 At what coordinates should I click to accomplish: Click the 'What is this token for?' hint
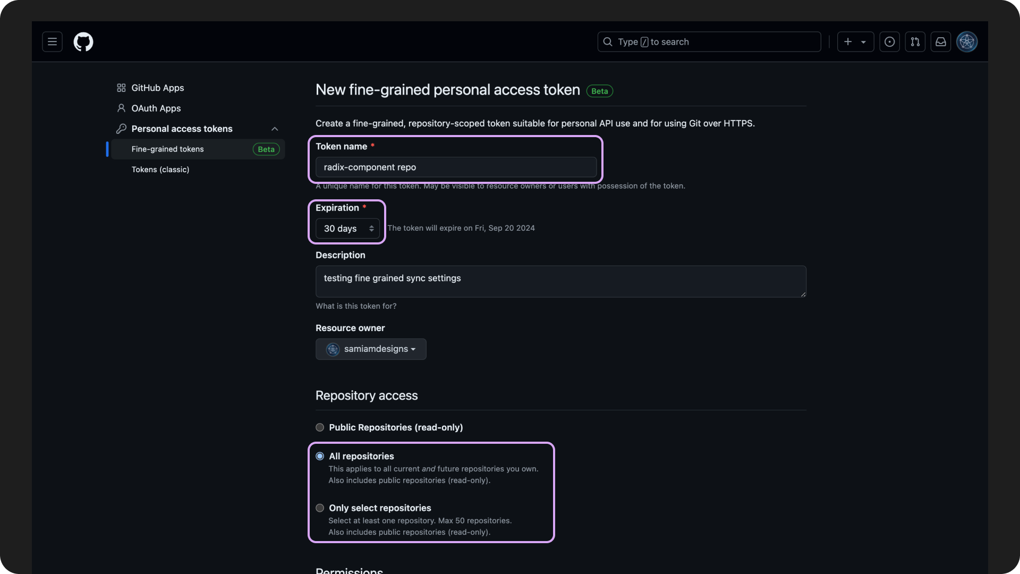pyautogui.click(x=356, y=306)
